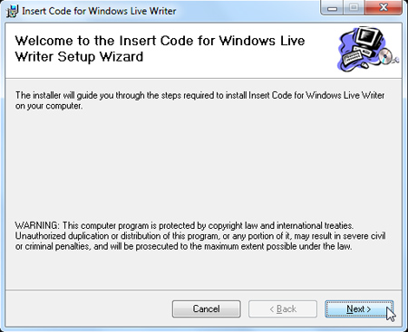Click the CD disc in banner graphic
The image size is (408, 332).
386,56
